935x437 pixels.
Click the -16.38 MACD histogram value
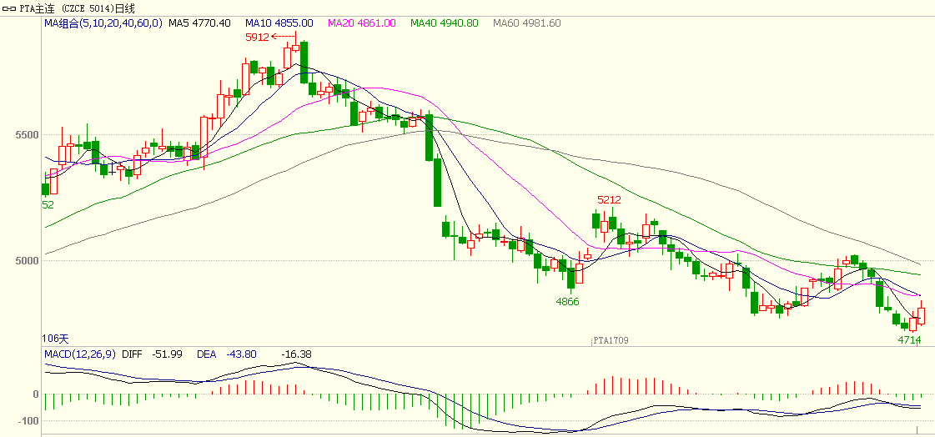296,354
